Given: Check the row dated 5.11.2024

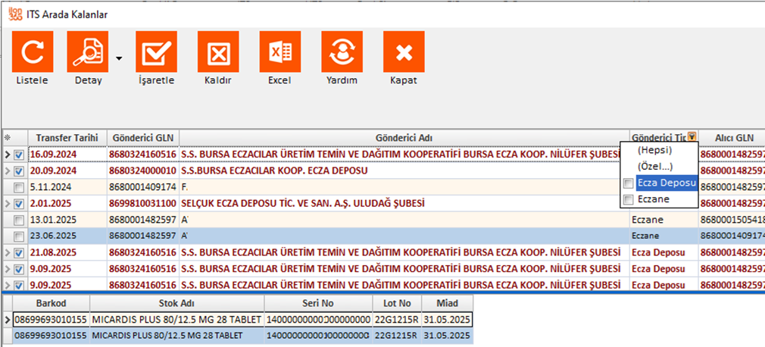Looking at the screenshot, I should point(19,187).
